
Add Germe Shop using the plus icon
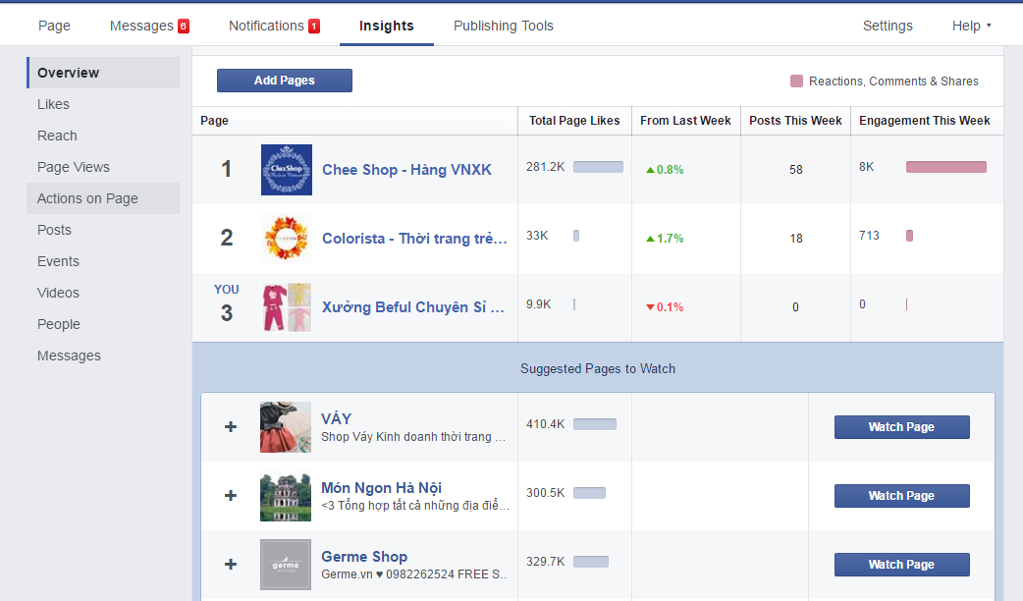[230, 564]
